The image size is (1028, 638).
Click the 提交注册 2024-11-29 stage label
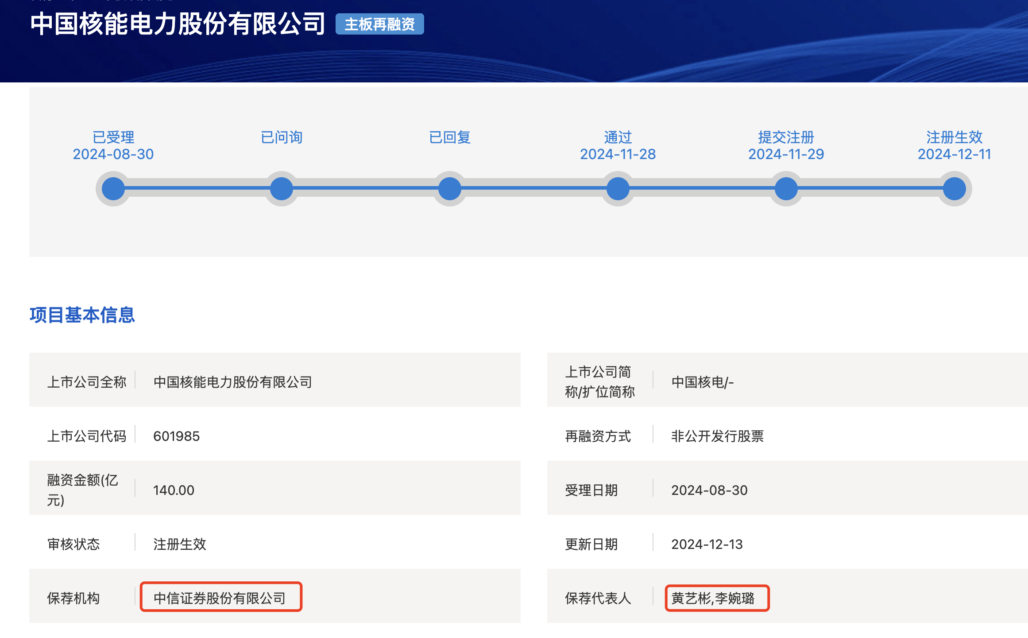pyautogui.click(x=786, y=145)
